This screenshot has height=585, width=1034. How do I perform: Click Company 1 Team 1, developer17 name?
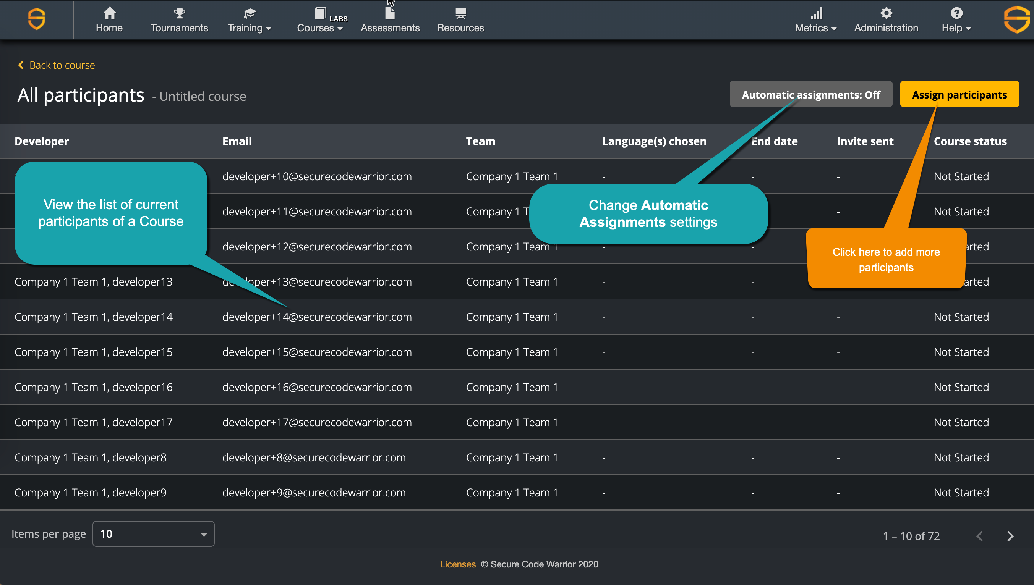click(x=93, y=422)
